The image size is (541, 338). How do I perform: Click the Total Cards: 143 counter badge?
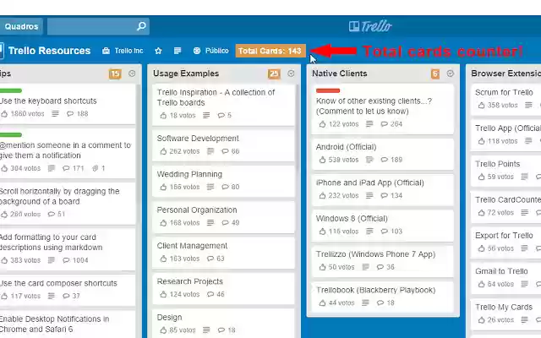(x=270, y=51)
